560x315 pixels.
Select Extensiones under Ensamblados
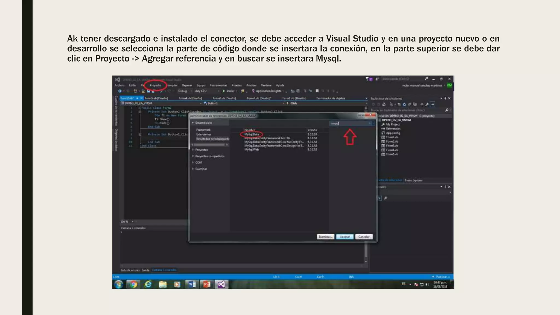204,134
